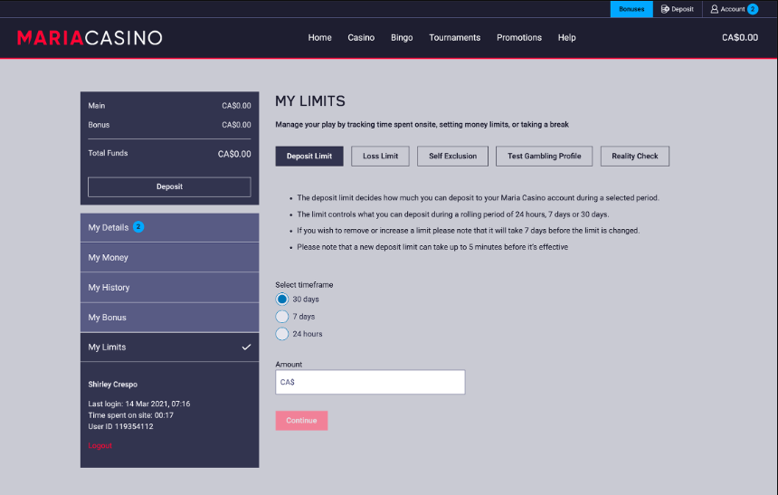Expand the My History sidebar section
Viewport: 778px width, 495px height.
(x=169, y=288)
